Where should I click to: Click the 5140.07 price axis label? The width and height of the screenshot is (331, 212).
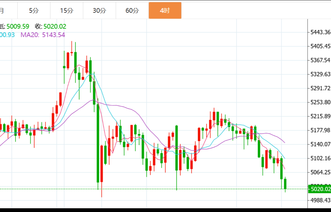320,144
